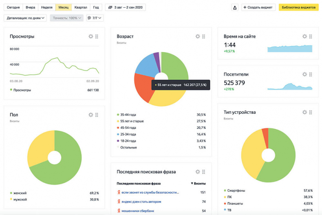The image size is (322, 215).
Task: Open date range picker 3 авг — 2 сен 2020
Action: pos(125,7)
